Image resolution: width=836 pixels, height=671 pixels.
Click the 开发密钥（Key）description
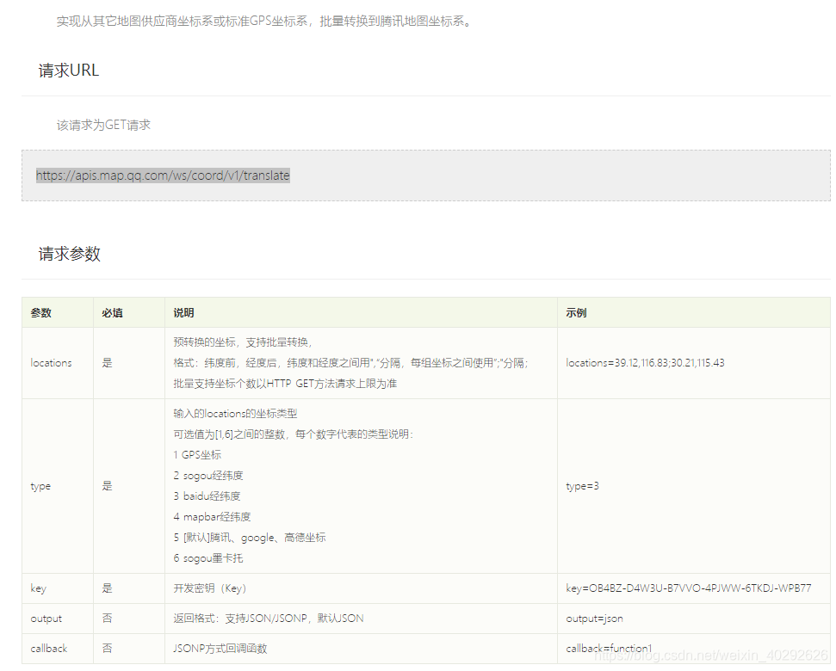[x=209, y=588]
